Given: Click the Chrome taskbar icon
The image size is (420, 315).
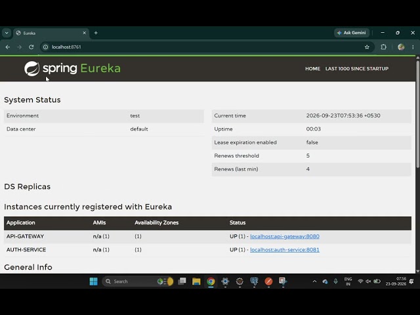Looking at the screenshot, I should (211, 282).
